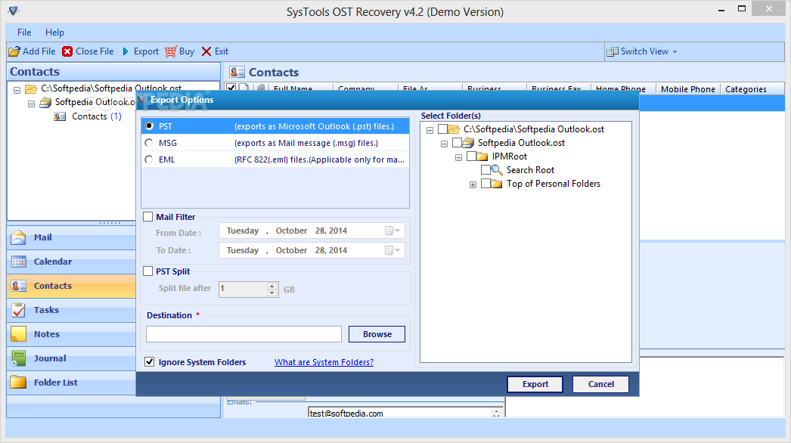Select Contacts (1) in the folder tree

pos(96,116)
